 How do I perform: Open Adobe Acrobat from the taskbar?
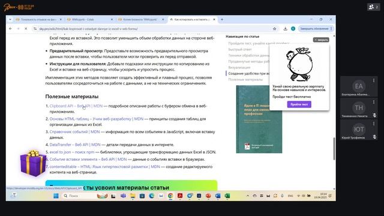[180, 196]
